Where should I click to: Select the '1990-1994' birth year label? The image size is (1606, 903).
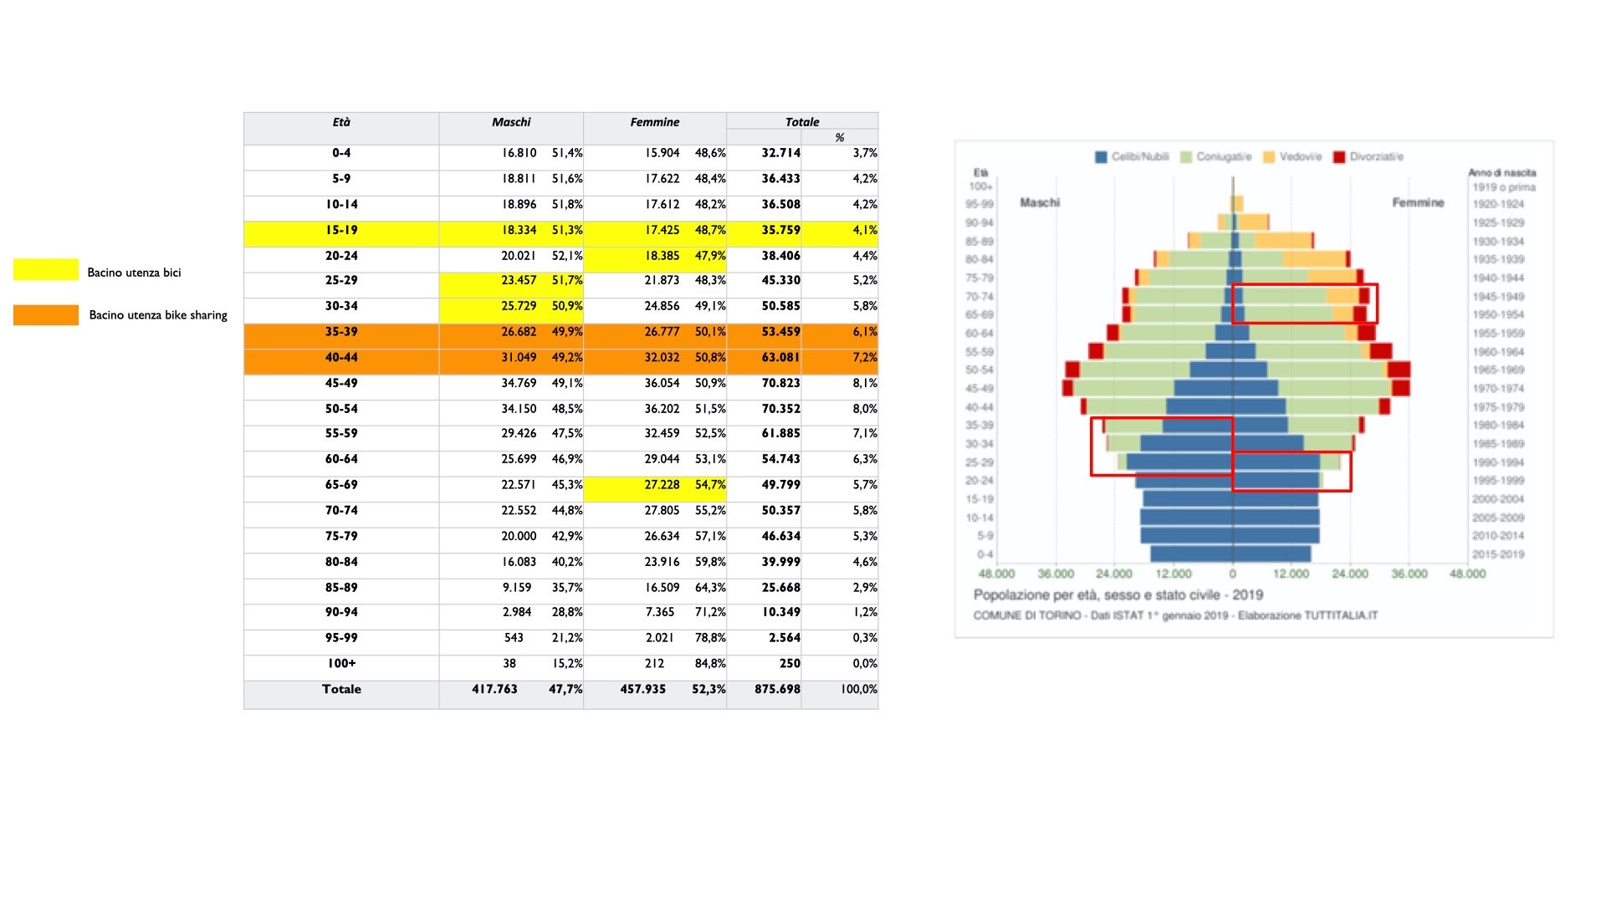coord(1498,462)
